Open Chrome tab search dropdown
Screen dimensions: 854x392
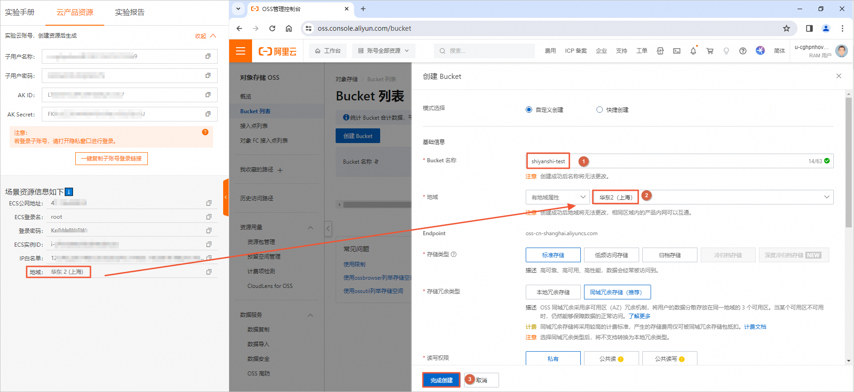pyautogui.click(x=238, y=9)
